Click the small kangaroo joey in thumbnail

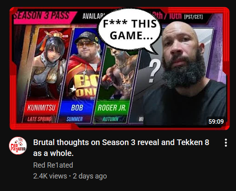click(x=127, y=82)
